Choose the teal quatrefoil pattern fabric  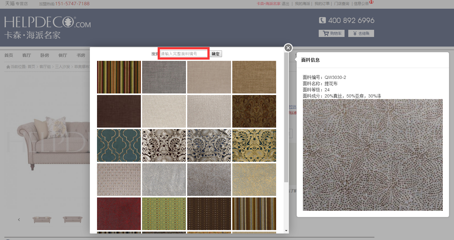tap(119, 145)
